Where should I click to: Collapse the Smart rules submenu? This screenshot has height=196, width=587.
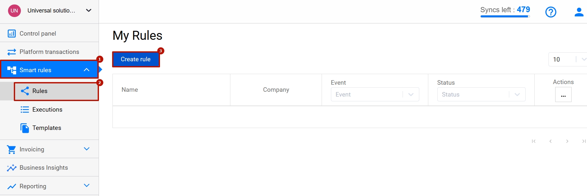86,69
